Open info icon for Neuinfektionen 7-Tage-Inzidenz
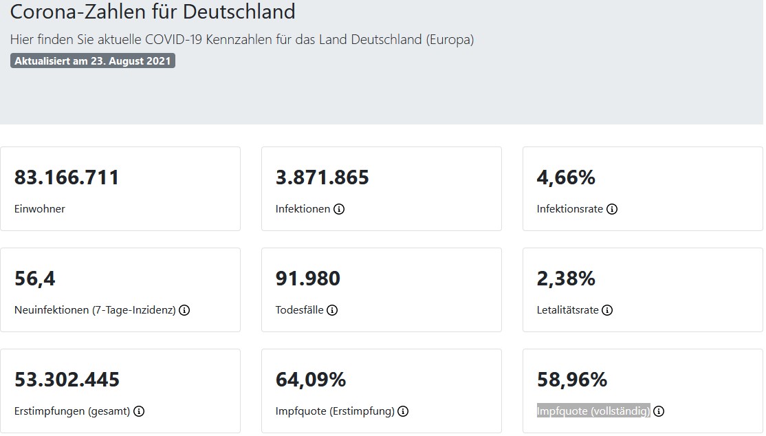Image resolution: width=766 pixels, height=436 pixels. point(184,310)
